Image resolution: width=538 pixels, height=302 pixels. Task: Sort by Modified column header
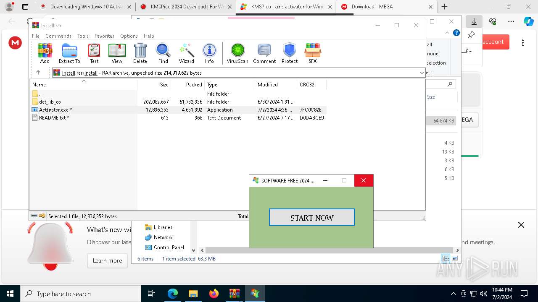[276, 85]
